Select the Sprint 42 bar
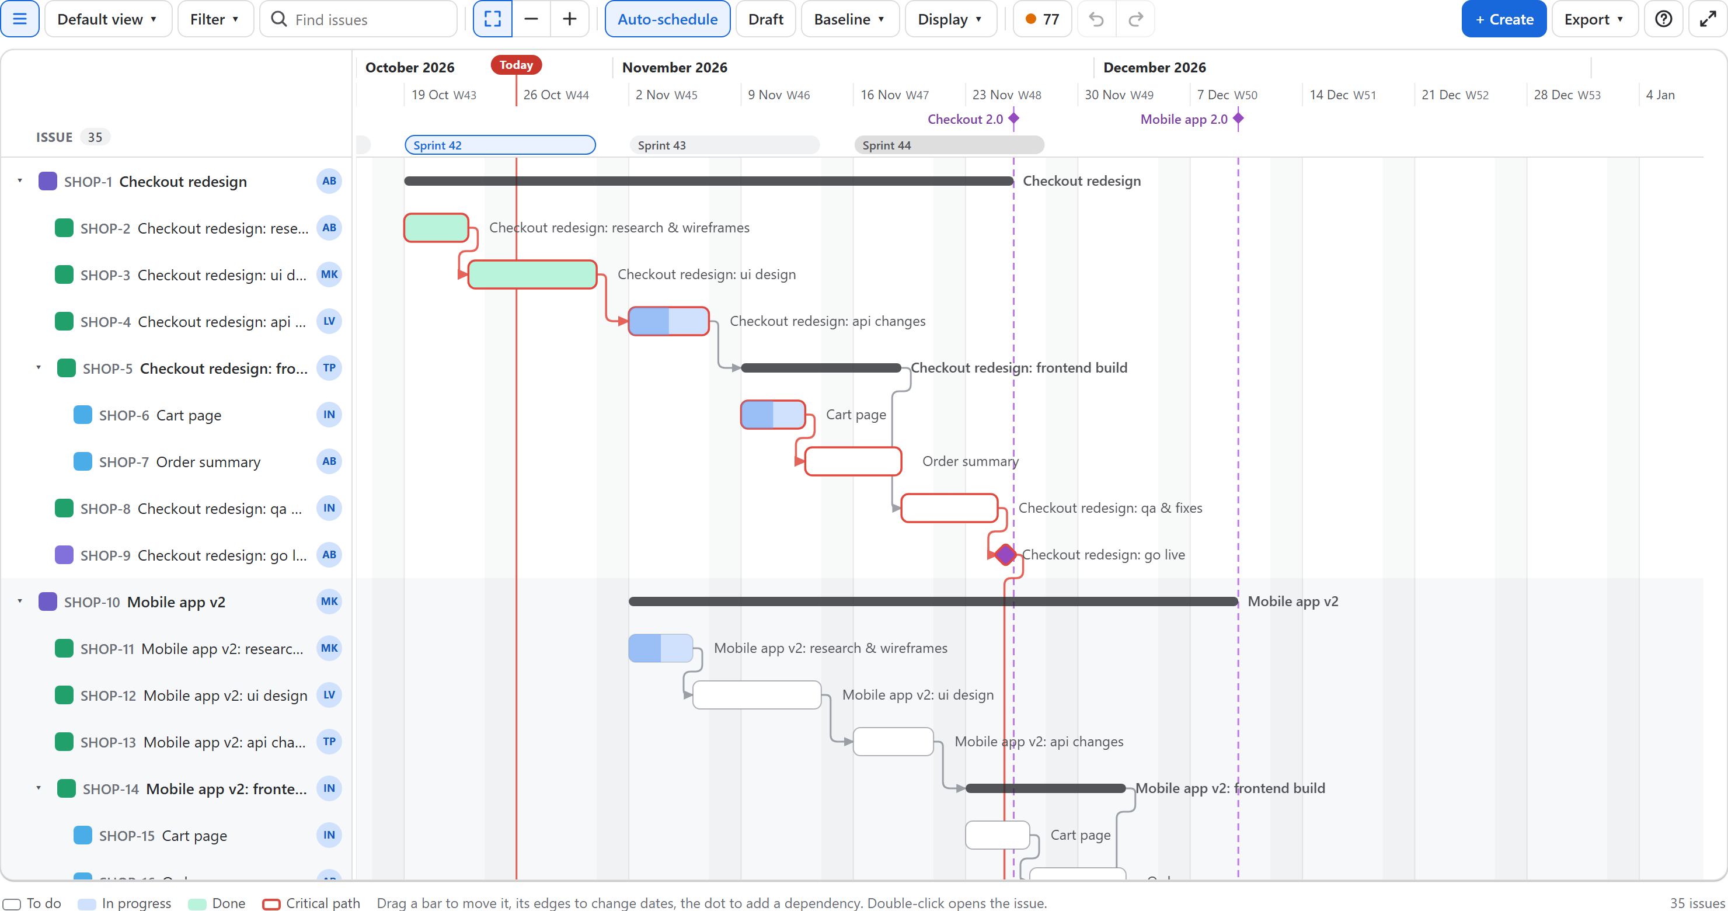1728x911 pixels. pyautogui.click(x=500, y=145)
